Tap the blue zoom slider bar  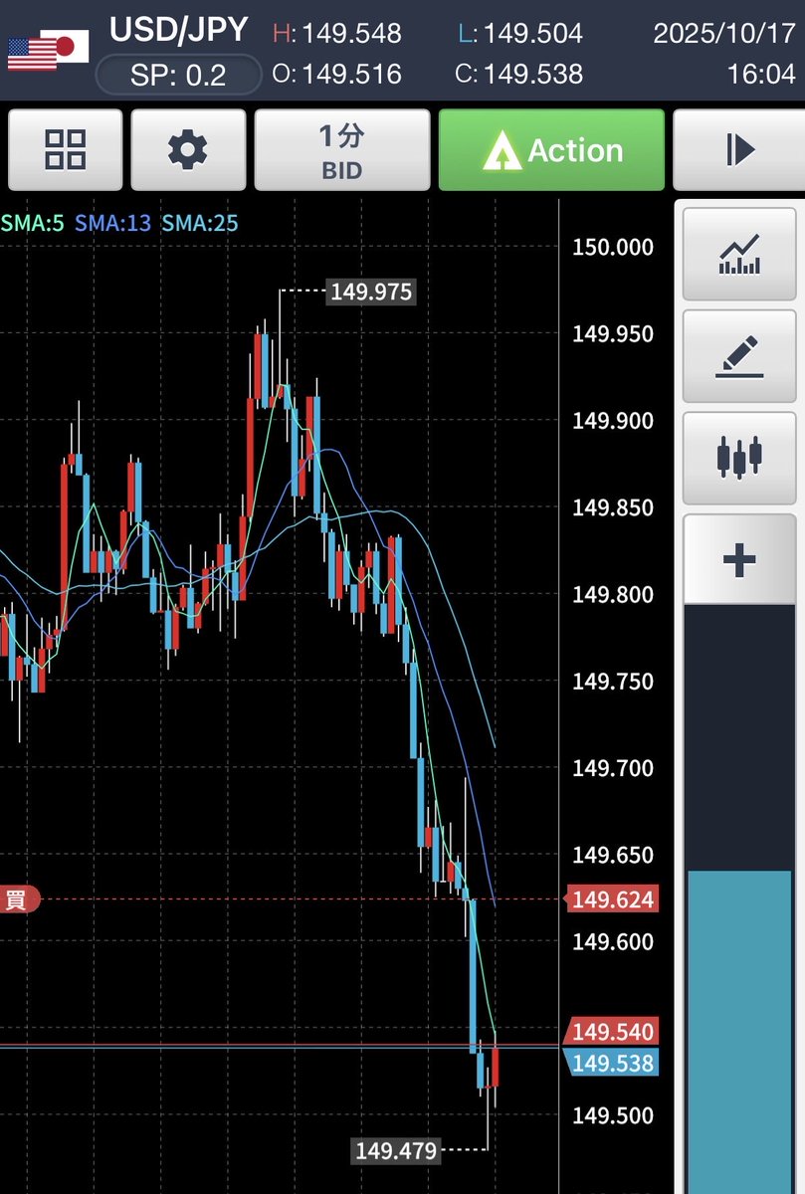tap(739, 1032)
